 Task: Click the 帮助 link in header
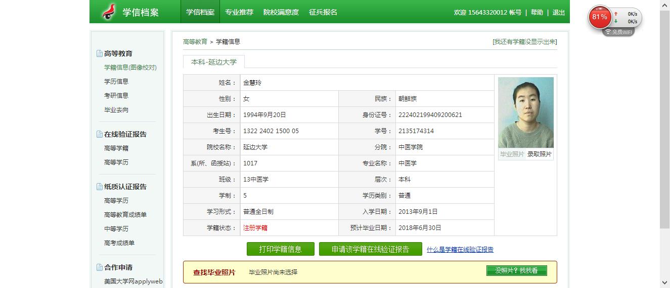pos(537,13)
